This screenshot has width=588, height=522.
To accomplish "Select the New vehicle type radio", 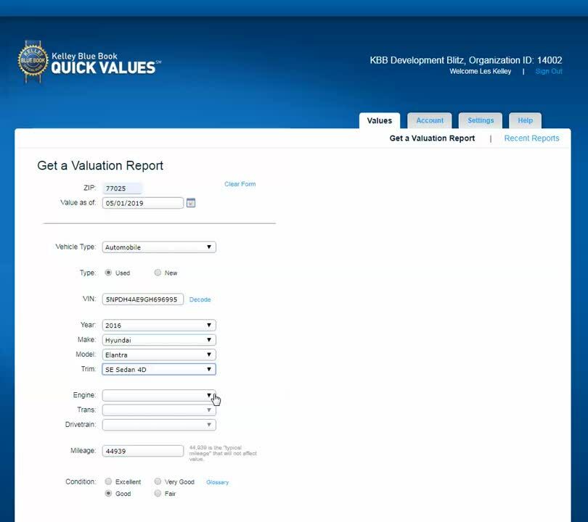I will click(x=158, y=273).
